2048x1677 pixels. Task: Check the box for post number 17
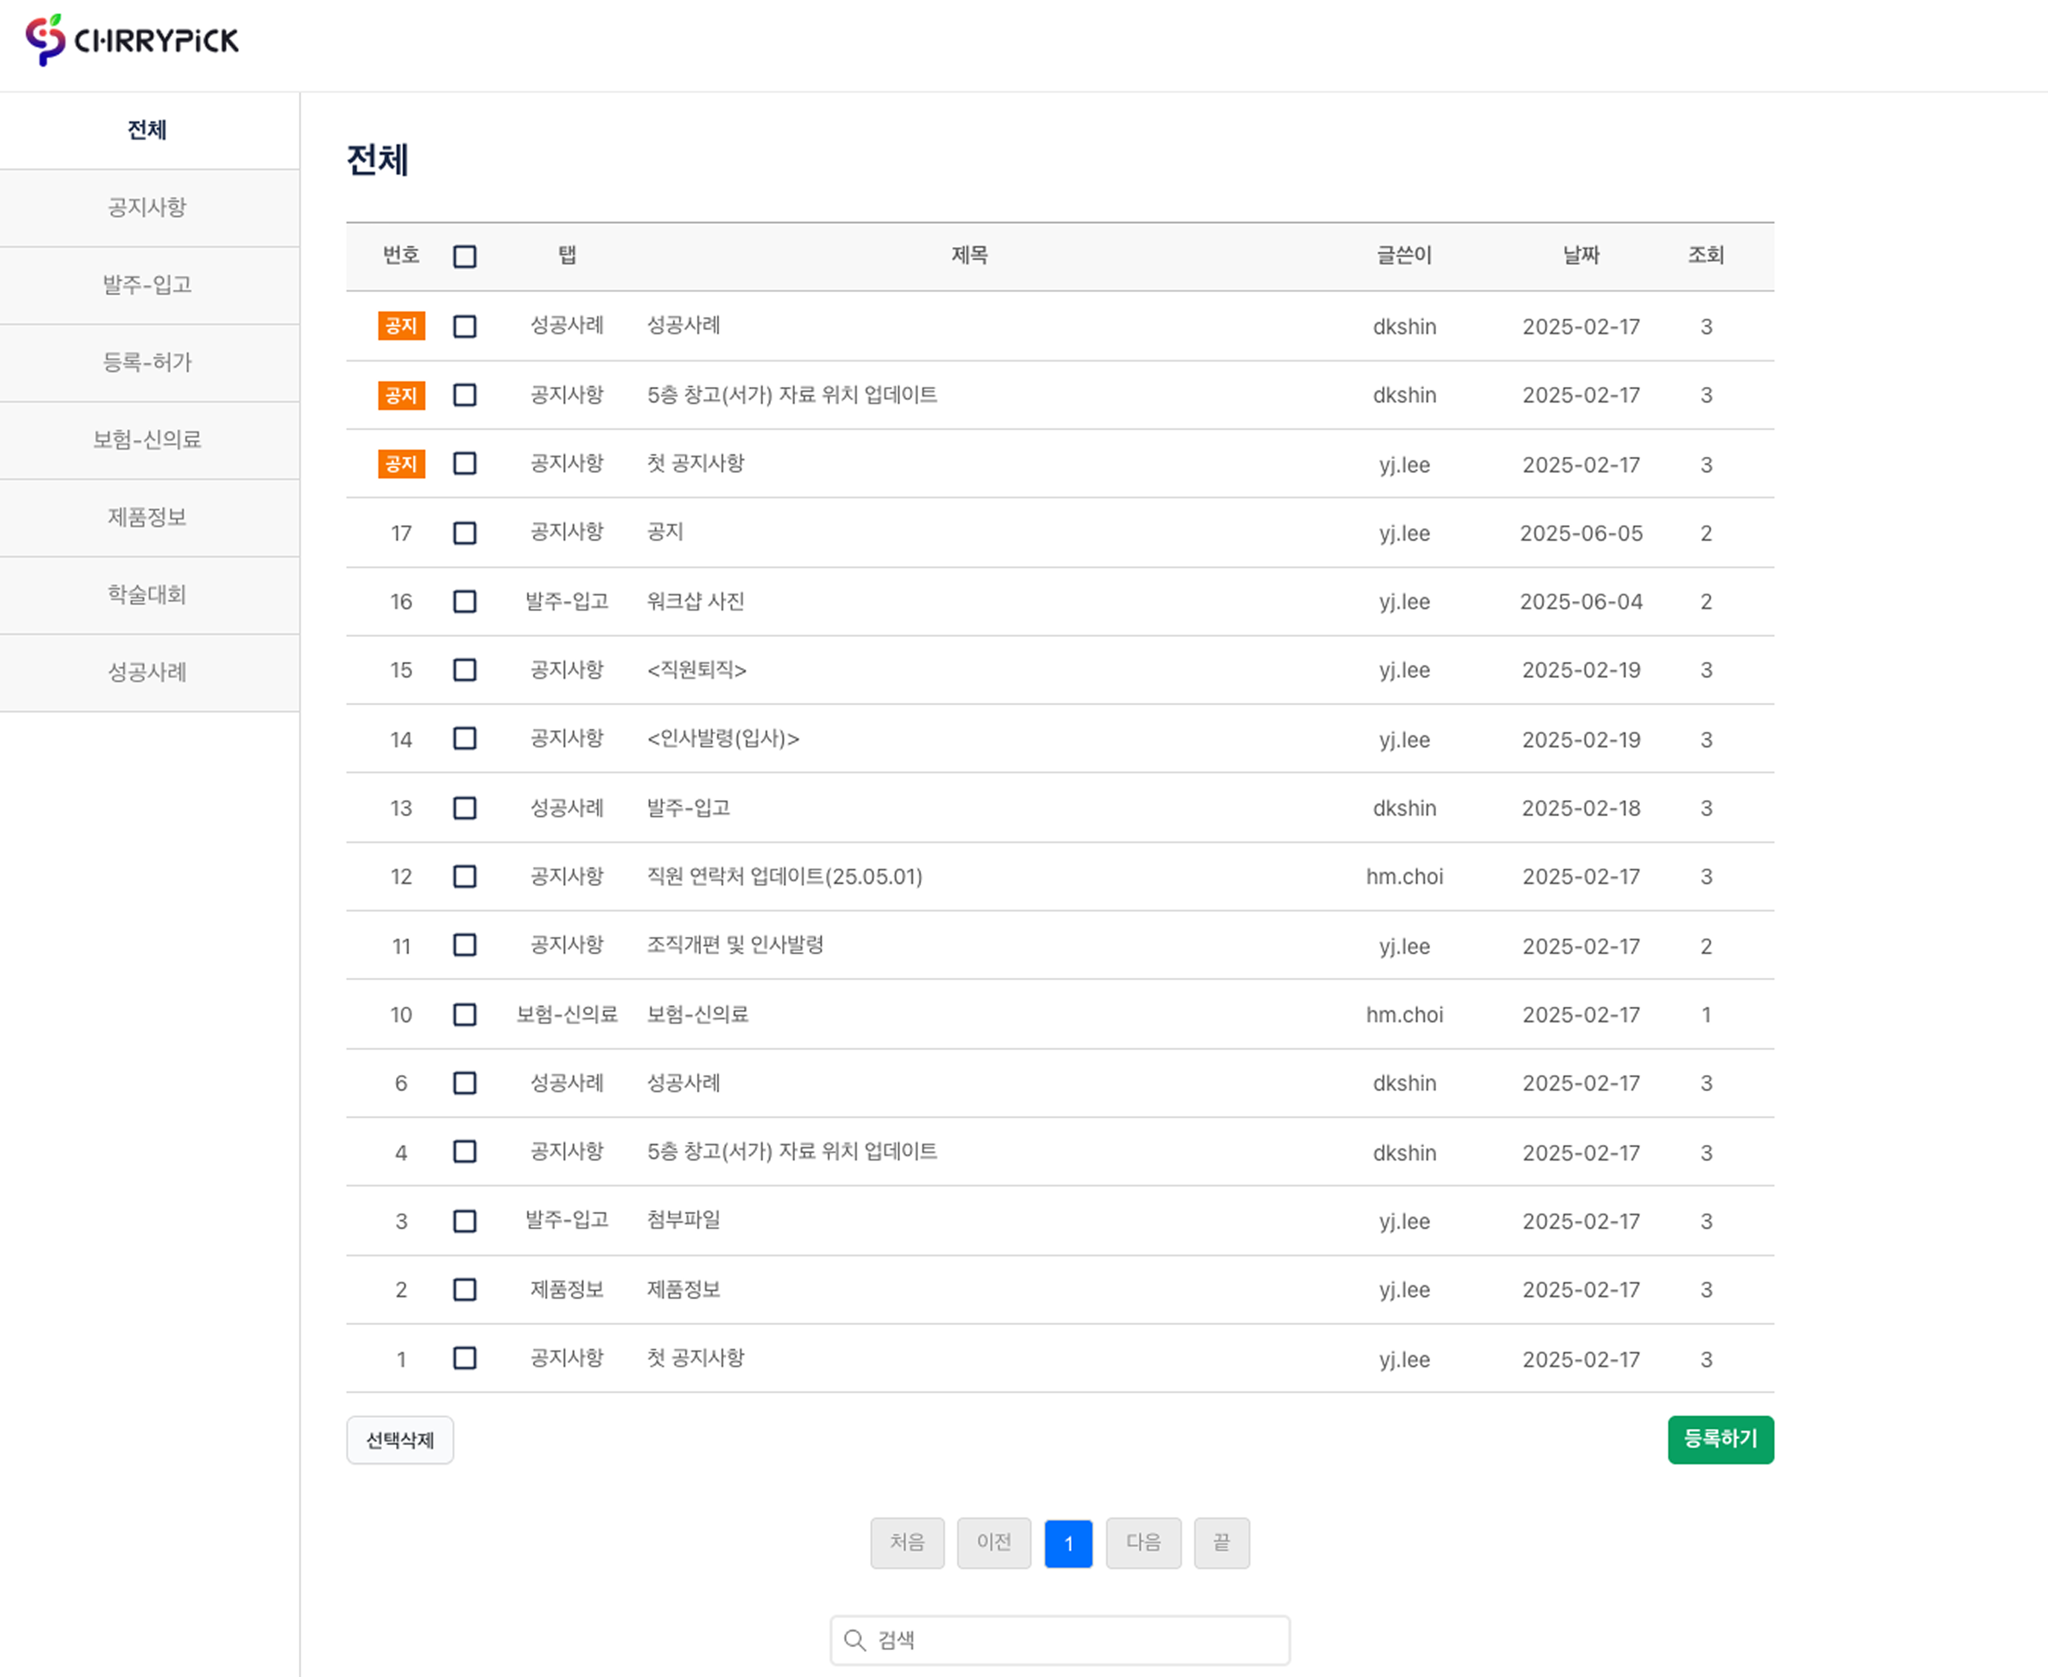[465, 533]
